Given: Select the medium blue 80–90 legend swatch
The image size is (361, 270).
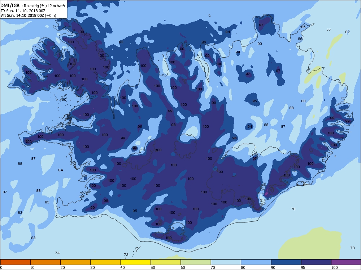Looking at the screenshot, I should [x=256, y=262].
